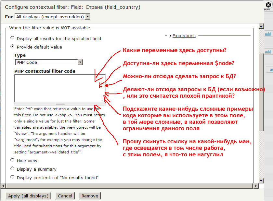Click the vertical scrollbar down arrow
273x201 pixels.
tap(261, 180)
